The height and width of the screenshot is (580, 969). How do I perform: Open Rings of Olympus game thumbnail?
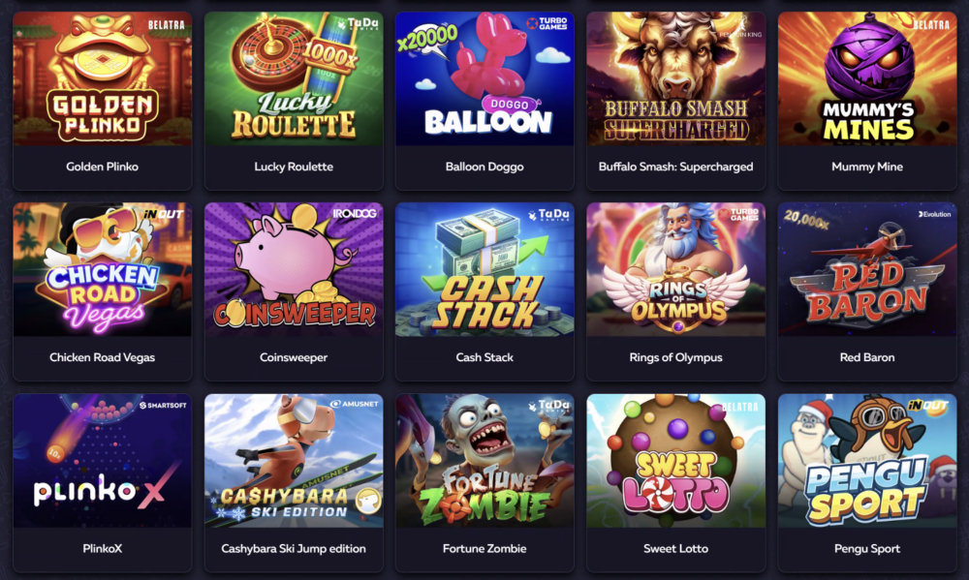pos(675,269)
